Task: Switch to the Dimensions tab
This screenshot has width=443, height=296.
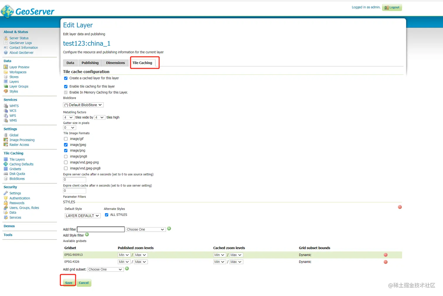Action: coord(115,63)
